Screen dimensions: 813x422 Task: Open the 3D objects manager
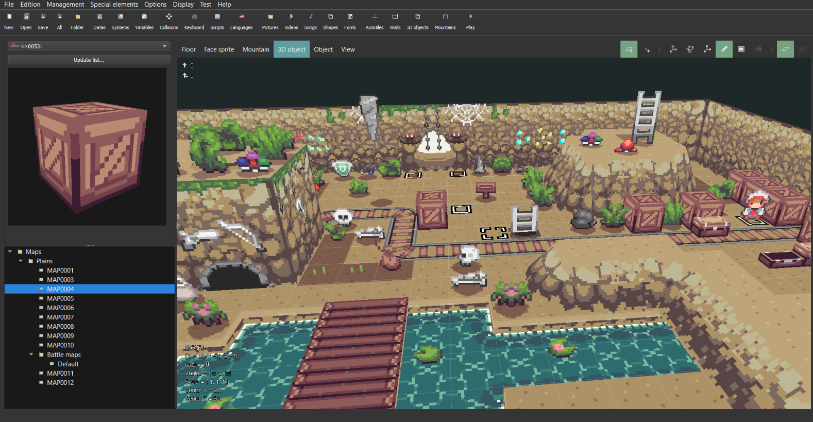418,21
